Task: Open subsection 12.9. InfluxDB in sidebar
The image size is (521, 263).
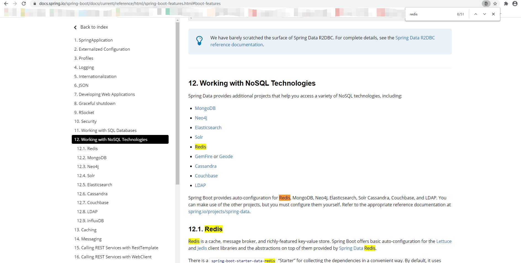Action: click(x=90, y=221)
